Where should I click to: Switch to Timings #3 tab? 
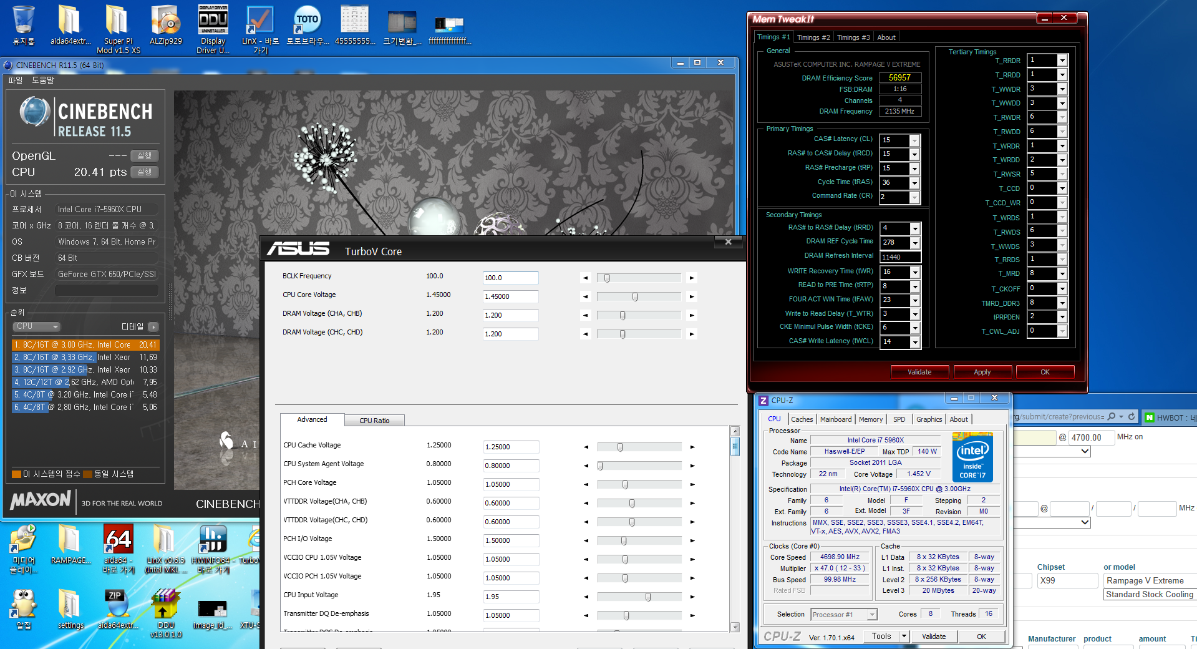pos(853,37)
